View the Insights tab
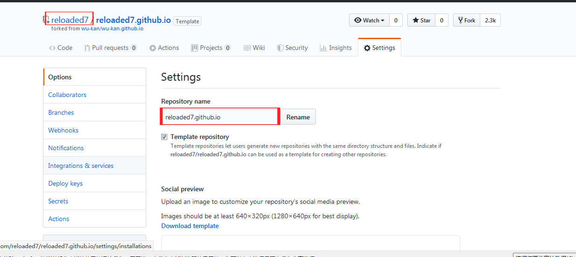The height and width of the screenshot is (257, 576). coord(336,48)
